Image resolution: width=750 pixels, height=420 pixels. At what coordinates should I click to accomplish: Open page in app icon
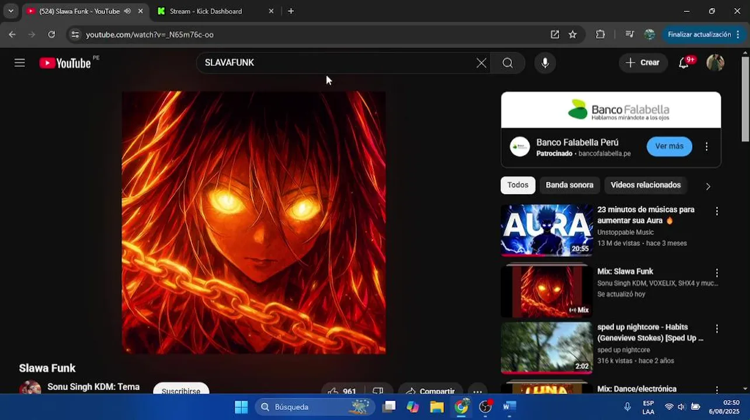coord(554,34)
